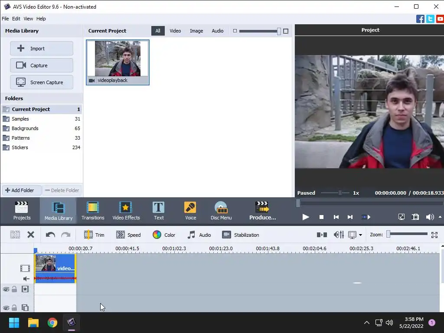The height and width of the screenshot is (333, 444).
Task: Open the Help menu
Action: (41, 19)
